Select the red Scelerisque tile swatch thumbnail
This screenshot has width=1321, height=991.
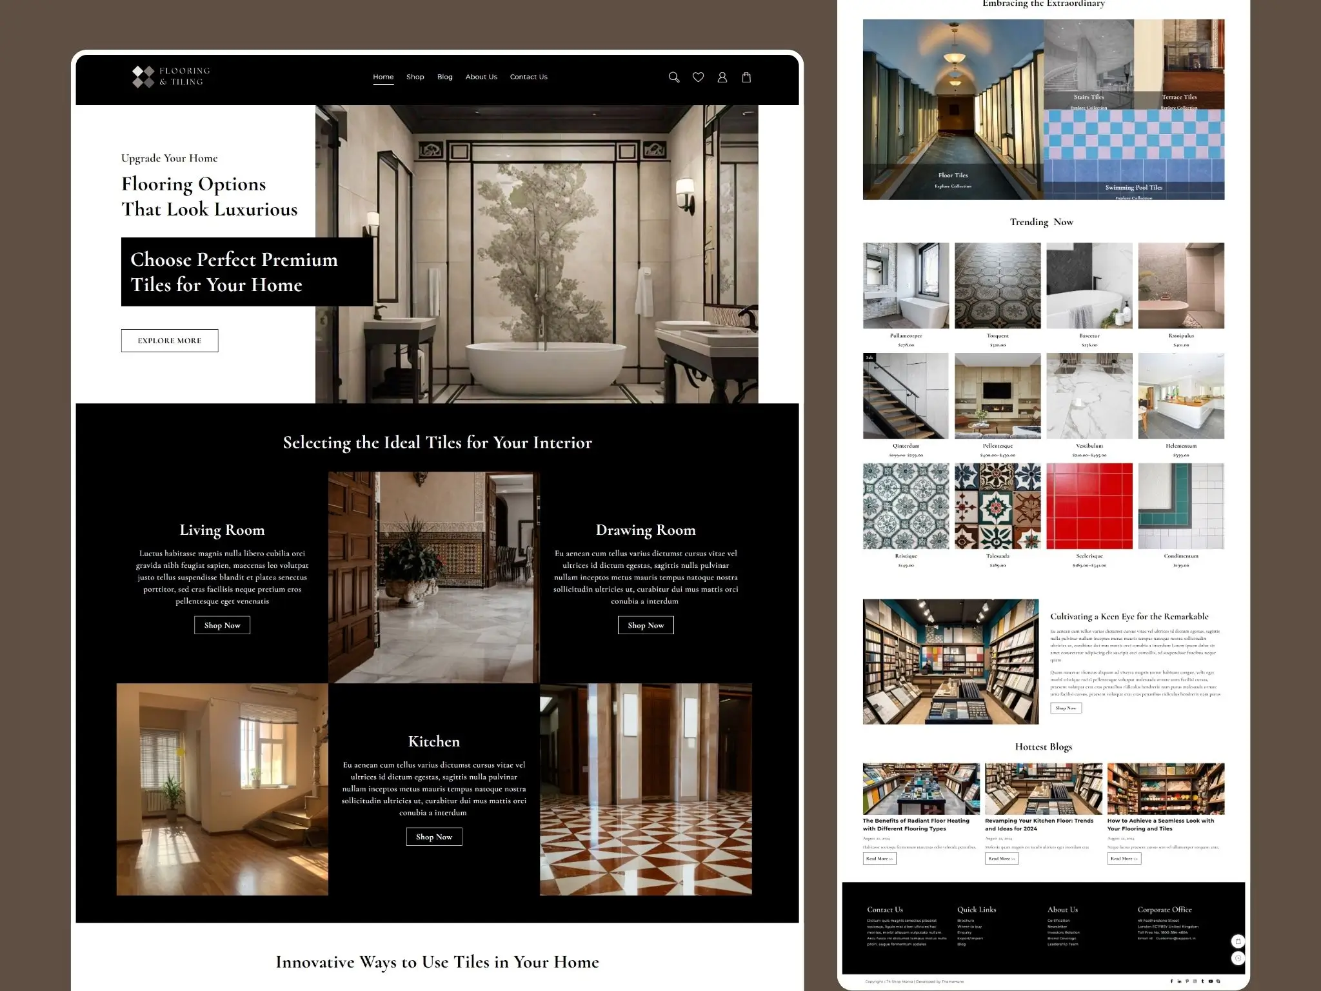coord(1090,506)
